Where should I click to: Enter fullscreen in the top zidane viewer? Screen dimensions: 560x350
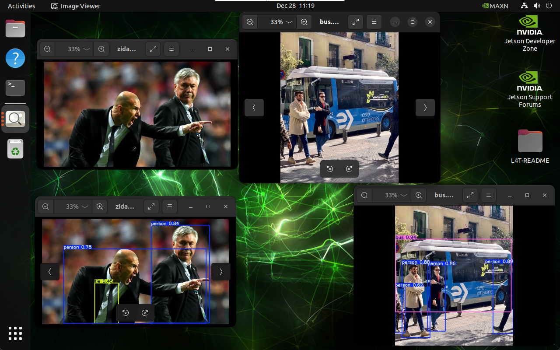153,49
